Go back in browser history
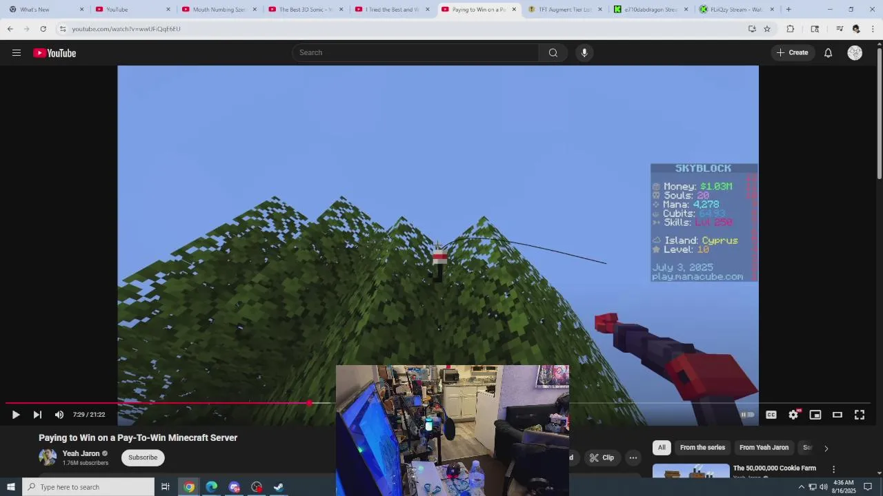The height and width of the screenshot is (496, 883). click(10, 29)
